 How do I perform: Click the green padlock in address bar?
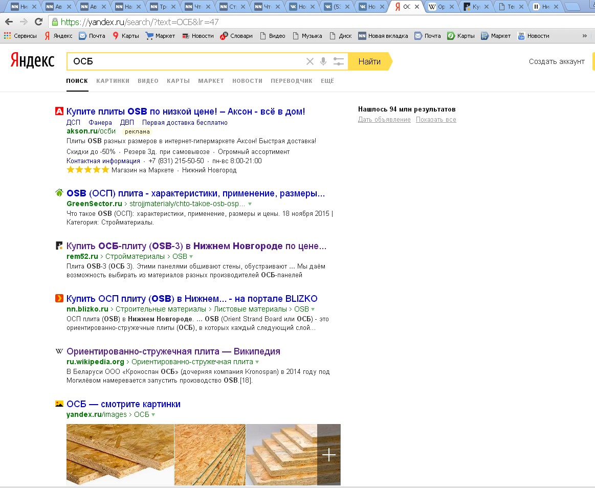[x=55, y=22]
